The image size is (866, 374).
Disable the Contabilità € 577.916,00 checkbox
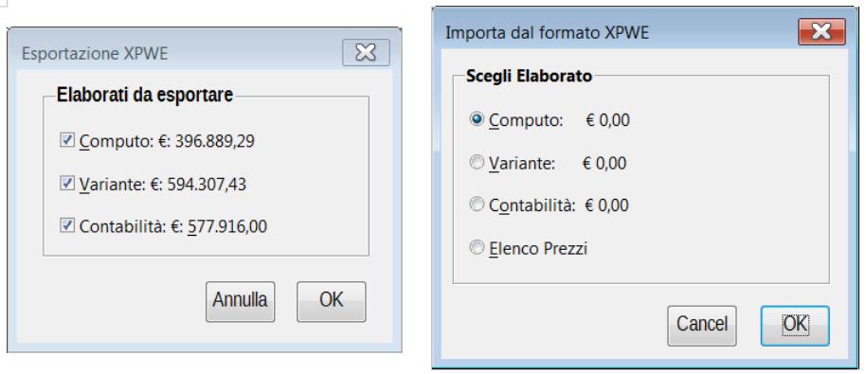67,225
